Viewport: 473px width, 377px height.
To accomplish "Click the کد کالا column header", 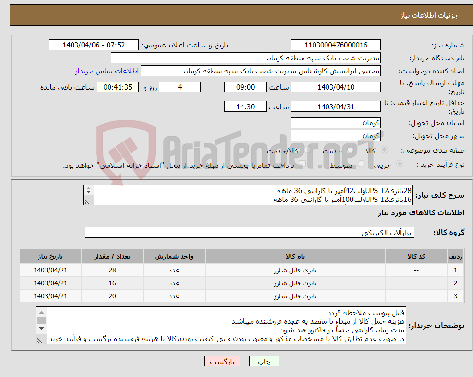I will (x=416, y=257).
